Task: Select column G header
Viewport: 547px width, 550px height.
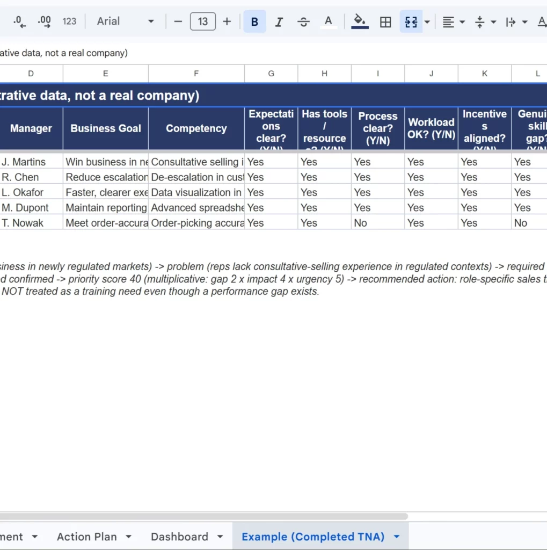Action: coord(271,74)
